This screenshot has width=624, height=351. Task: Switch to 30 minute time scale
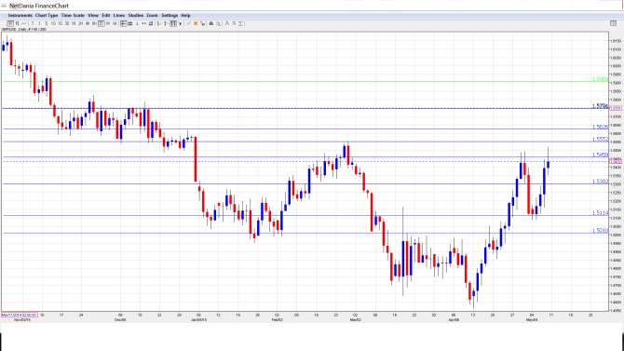pos(67,24)
